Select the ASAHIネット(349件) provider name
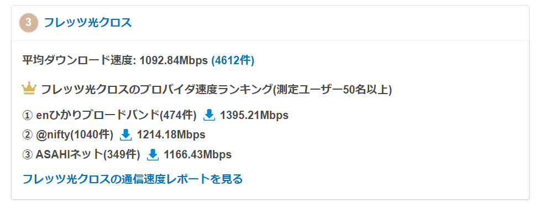 (88, 155)
